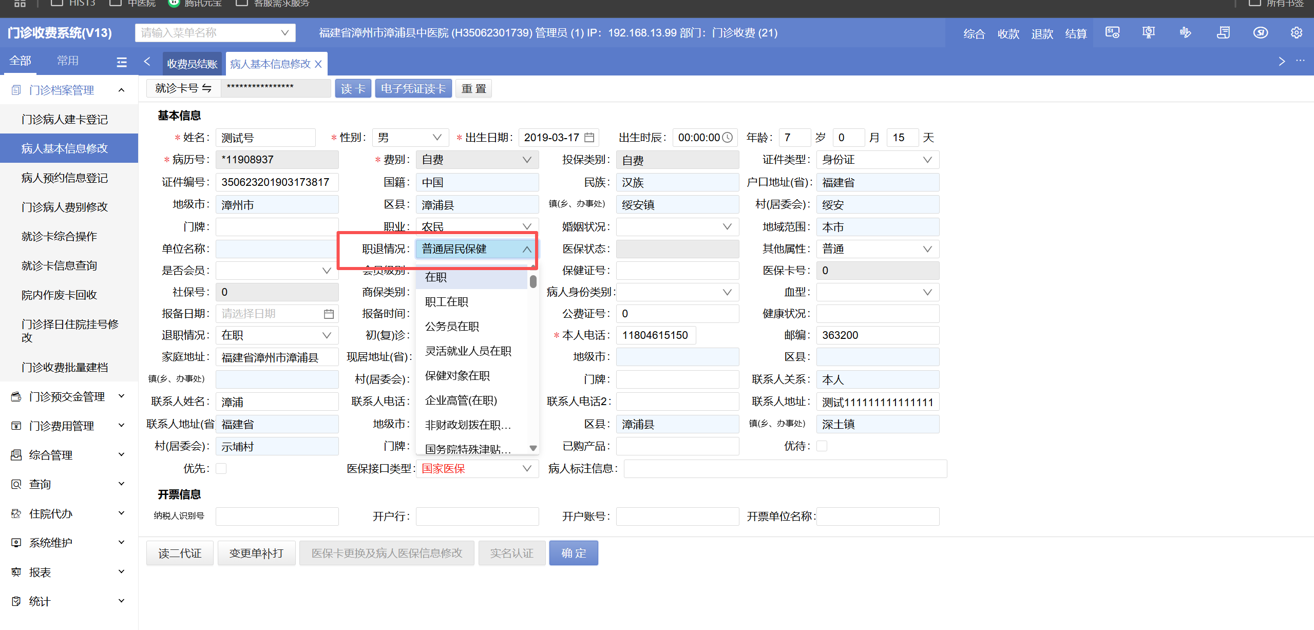The height and width of the screenshot is (630, 1314).
Task: Click the dropdown list scrollbar thumb
Action: click(x=533, y=281)
